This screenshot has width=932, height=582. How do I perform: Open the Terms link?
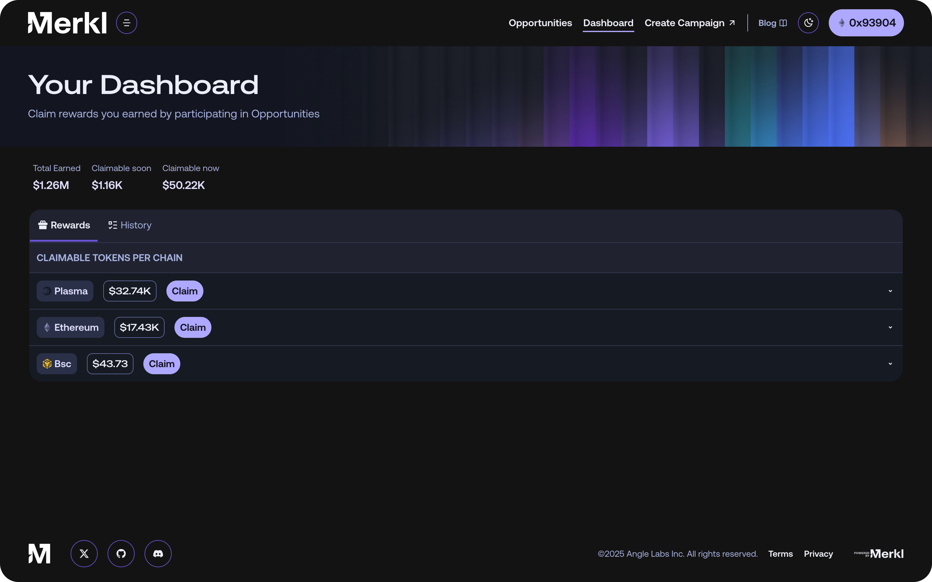[x=780, y=554]
